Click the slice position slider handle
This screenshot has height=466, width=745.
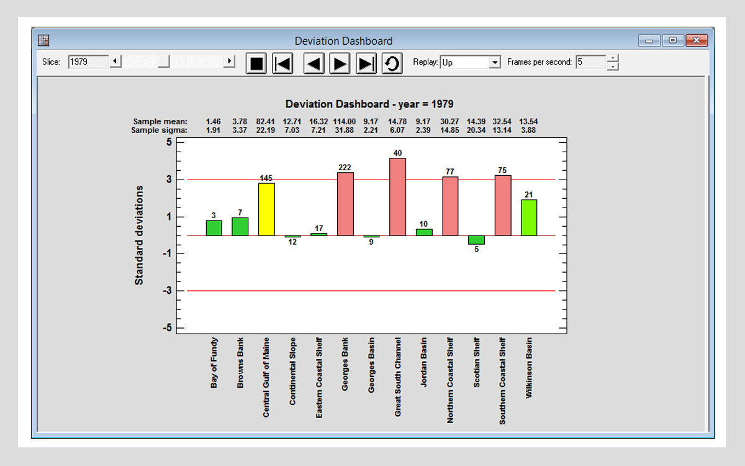coord(163,62)
